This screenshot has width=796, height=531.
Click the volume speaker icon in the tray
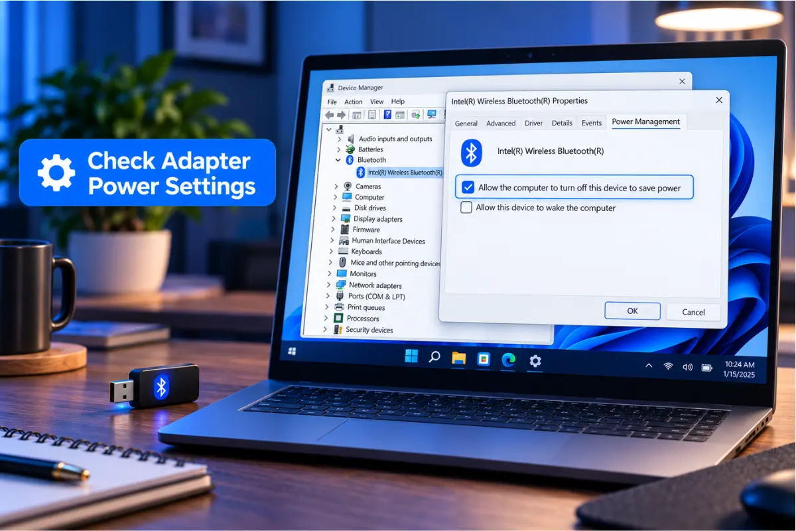687,367
